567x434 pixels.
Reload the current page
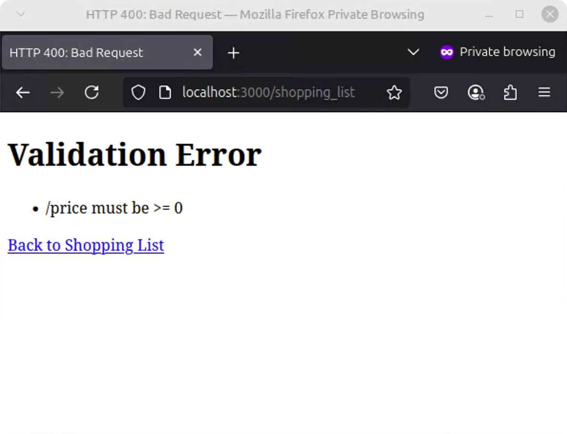pos(92,93)
